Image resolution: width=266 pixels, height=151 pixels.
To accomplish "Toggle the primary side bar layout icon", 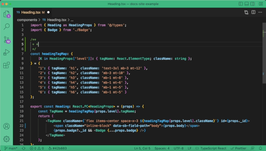I will coord(240,4).
